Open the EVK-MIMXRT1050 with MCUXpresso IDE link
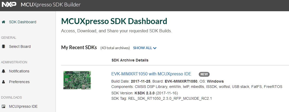 tap(151, 74)
